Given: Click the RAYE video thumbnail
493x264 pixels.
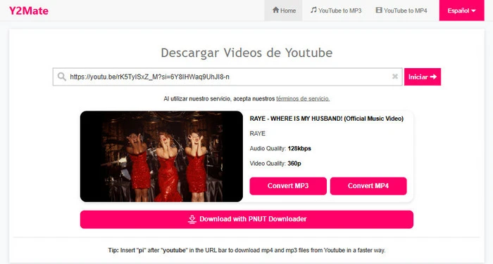Looking at the screenshot, I should 161,156.
